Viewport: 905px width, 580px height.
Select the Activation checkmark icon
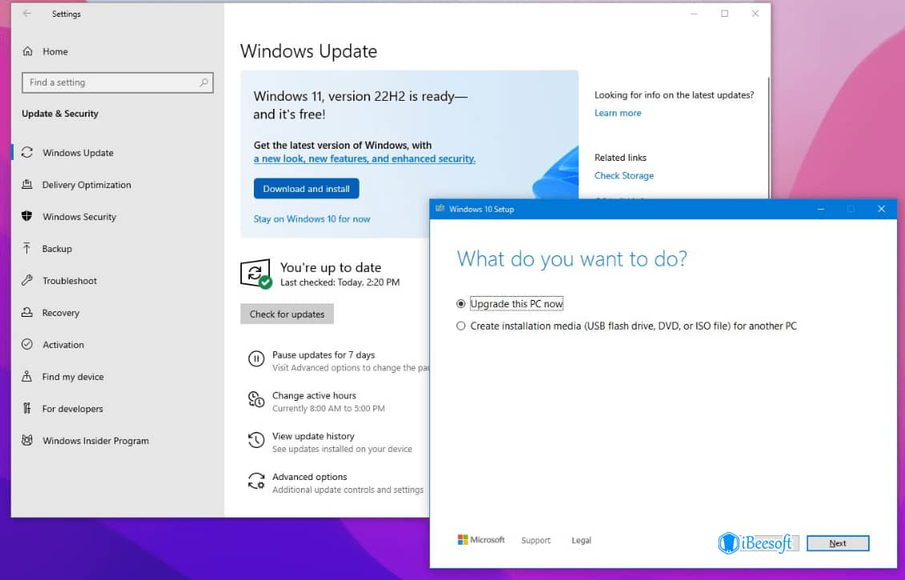tap(27, 345)
